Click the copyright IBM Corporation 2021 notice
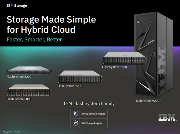The width and height of the screenshot is (180, 134). pyautogui.click(x=11, y=132)
